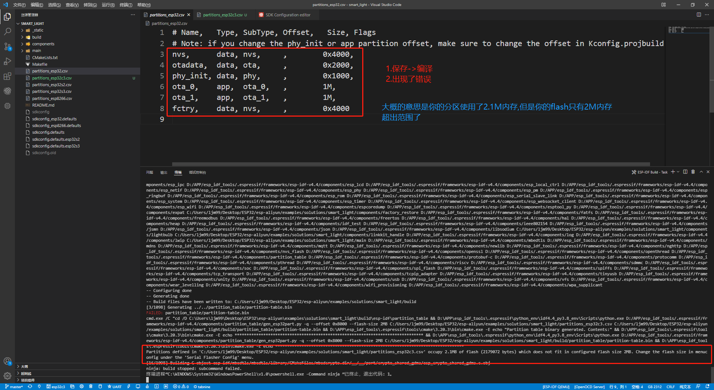Click the master* git branch indicator

click(x=14, y=387)
